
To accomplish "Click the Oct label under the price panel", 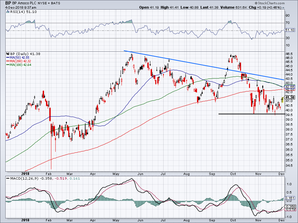I will pyautogui.click(x=233, y=174).
